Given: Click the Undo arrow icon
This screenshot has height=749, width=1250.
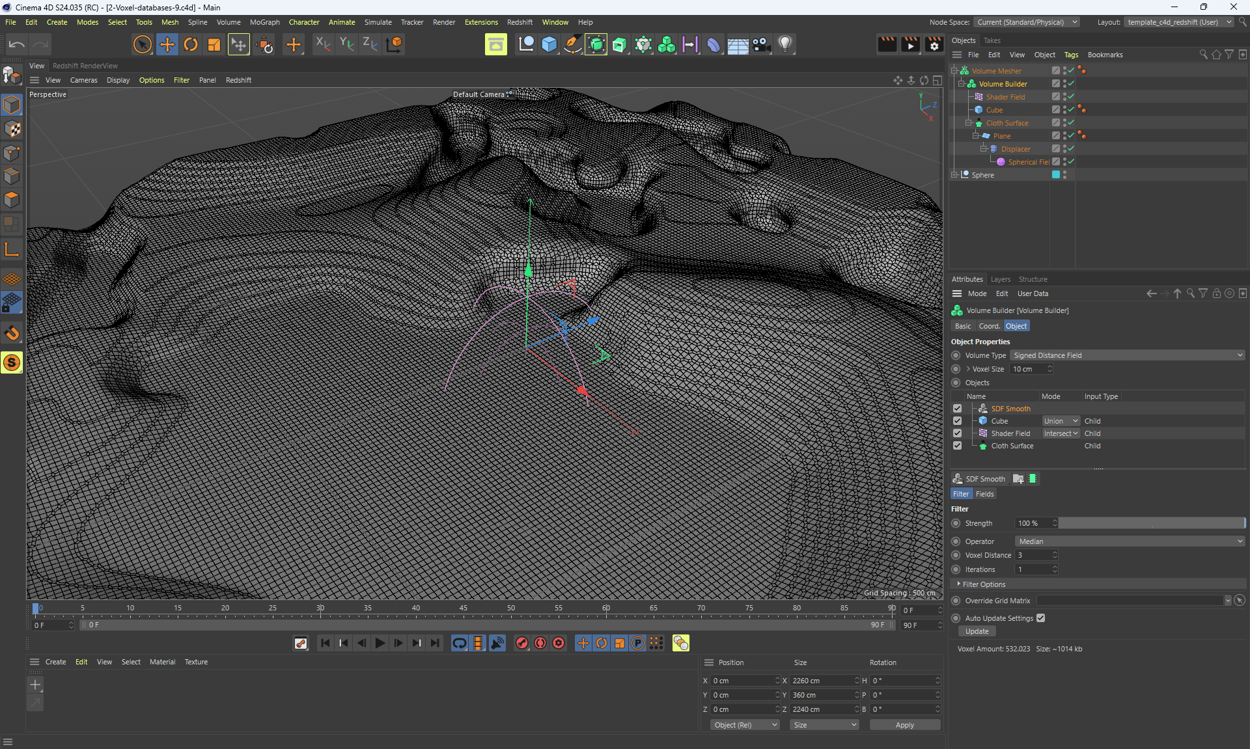Looking at the screenshot, I should click(x=17, y=44).
